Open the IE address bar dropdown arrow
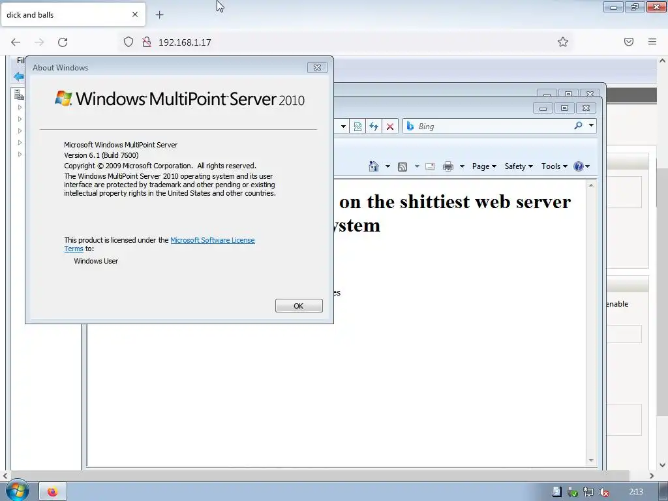The image size is (668, 501). 343,126
